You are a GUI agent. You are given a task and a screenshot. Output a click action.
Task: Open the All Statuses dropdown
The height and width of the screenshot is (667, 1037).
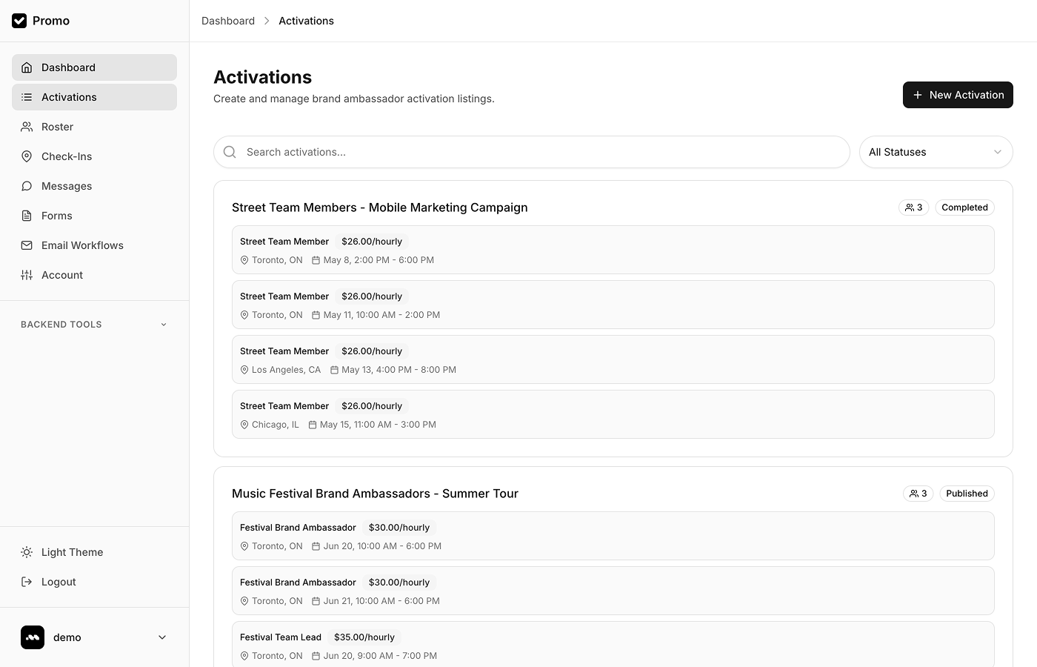point(936,152)
